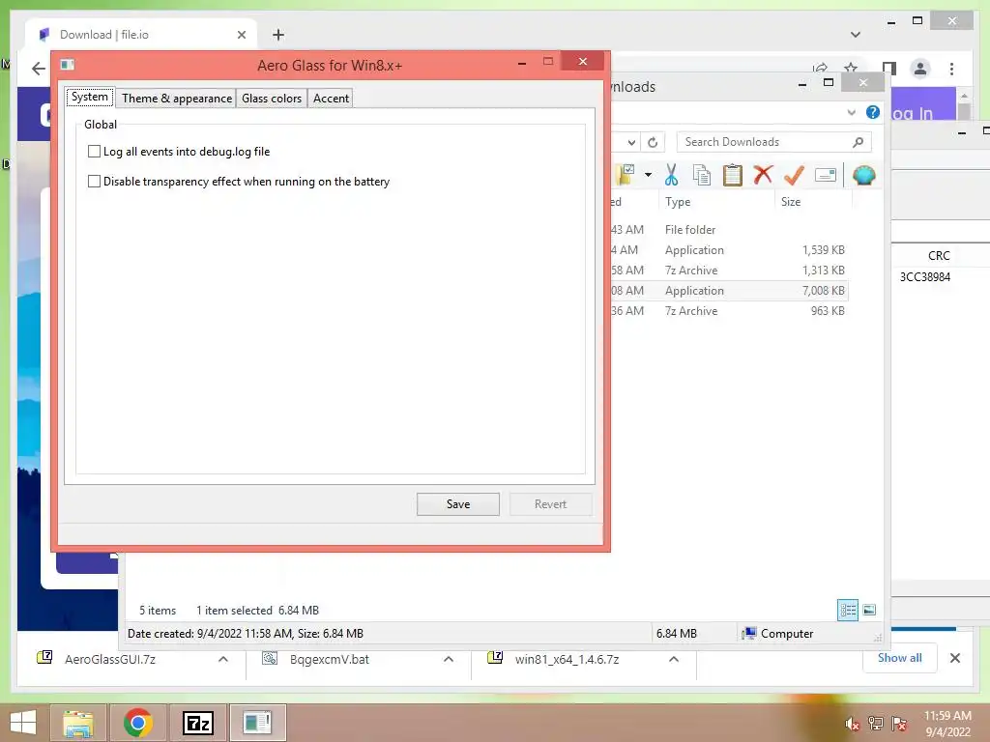The height and width of the screenshot is (742, 990).
Task: Select the 1,539 KB Application row
Action: point(727,250)
